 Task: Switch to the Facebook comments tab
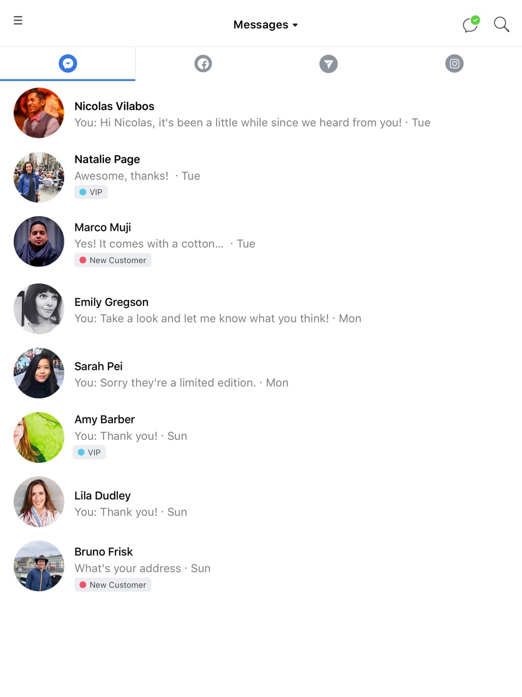203,64
